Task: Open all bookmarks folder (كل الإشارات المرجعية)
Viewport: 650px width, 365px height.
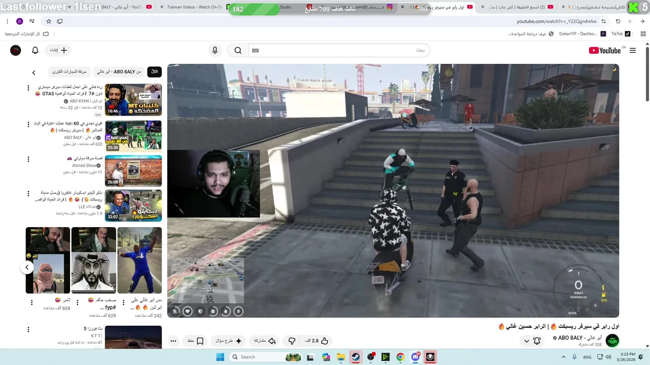Action: point(26,34)
